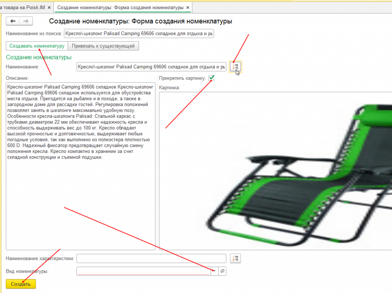Click the Вид номенклатуры input field
Image resolution: width=392 pixels, height=293 pixels.
(144, 271)
